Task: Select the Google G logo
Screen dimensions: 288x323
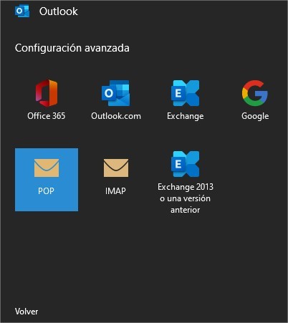Action: point(255,93)
